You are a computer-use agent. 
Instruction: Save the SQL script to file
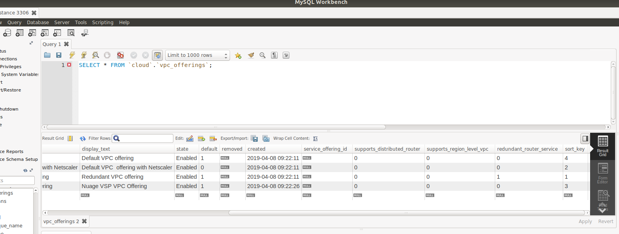coord(59,55)
